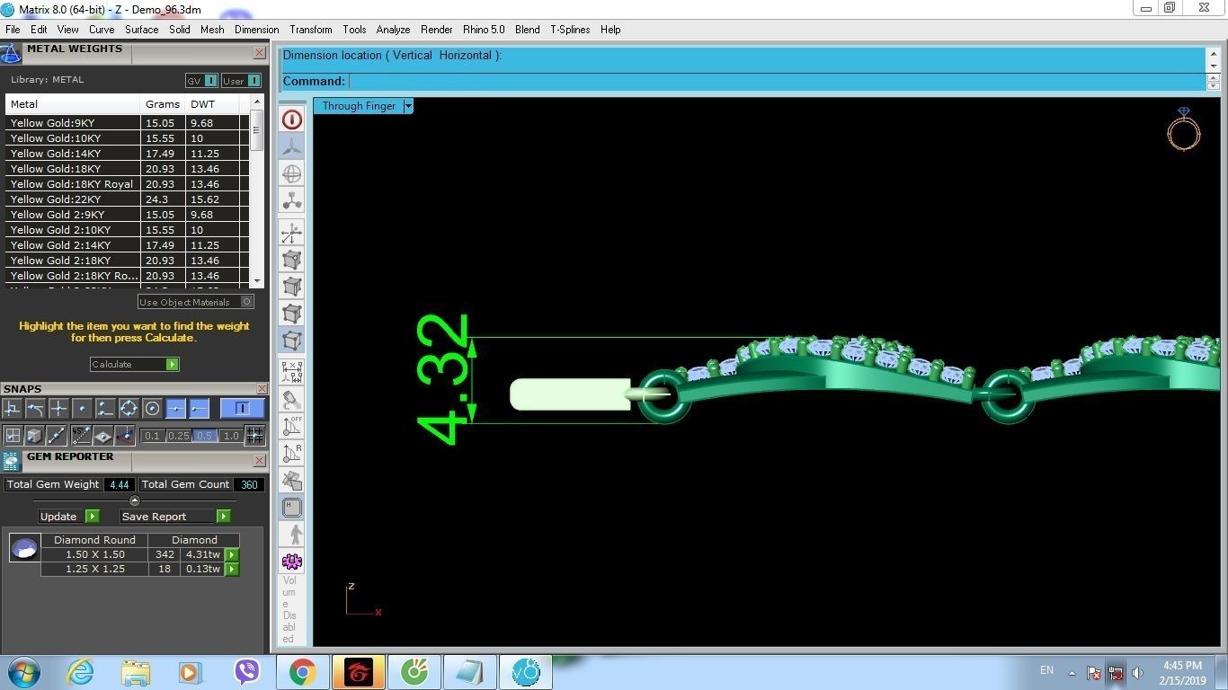Click the globe icon in the vertical toolbar
This screenshot has height=690, width=1228.
pos(292,174)
